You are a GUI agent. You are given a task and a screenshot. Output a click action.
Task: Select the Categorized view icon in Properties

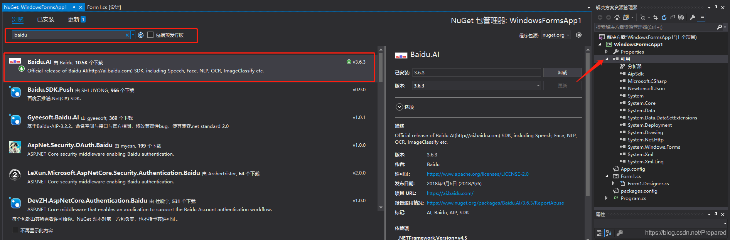coord(600,233)
